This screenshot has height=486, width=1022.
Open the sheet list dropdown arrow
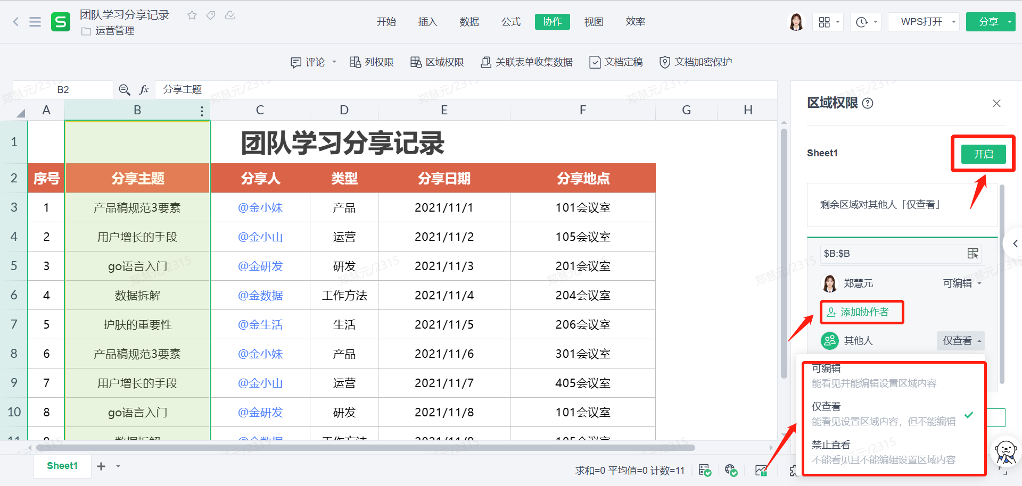click(x=118, y=466)
